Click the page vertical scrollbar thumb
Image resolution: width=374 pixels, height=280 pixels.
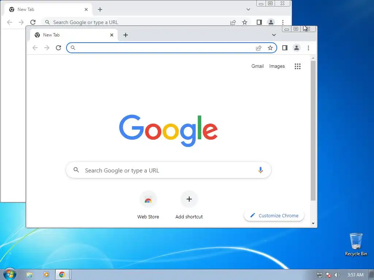pos(313,131)
